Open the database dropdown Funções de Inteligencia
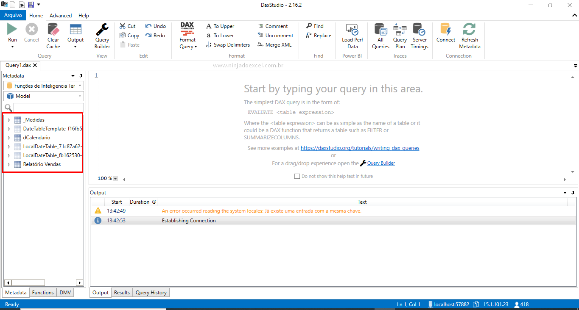Screen dimensions: 579x310 (44, 86)
